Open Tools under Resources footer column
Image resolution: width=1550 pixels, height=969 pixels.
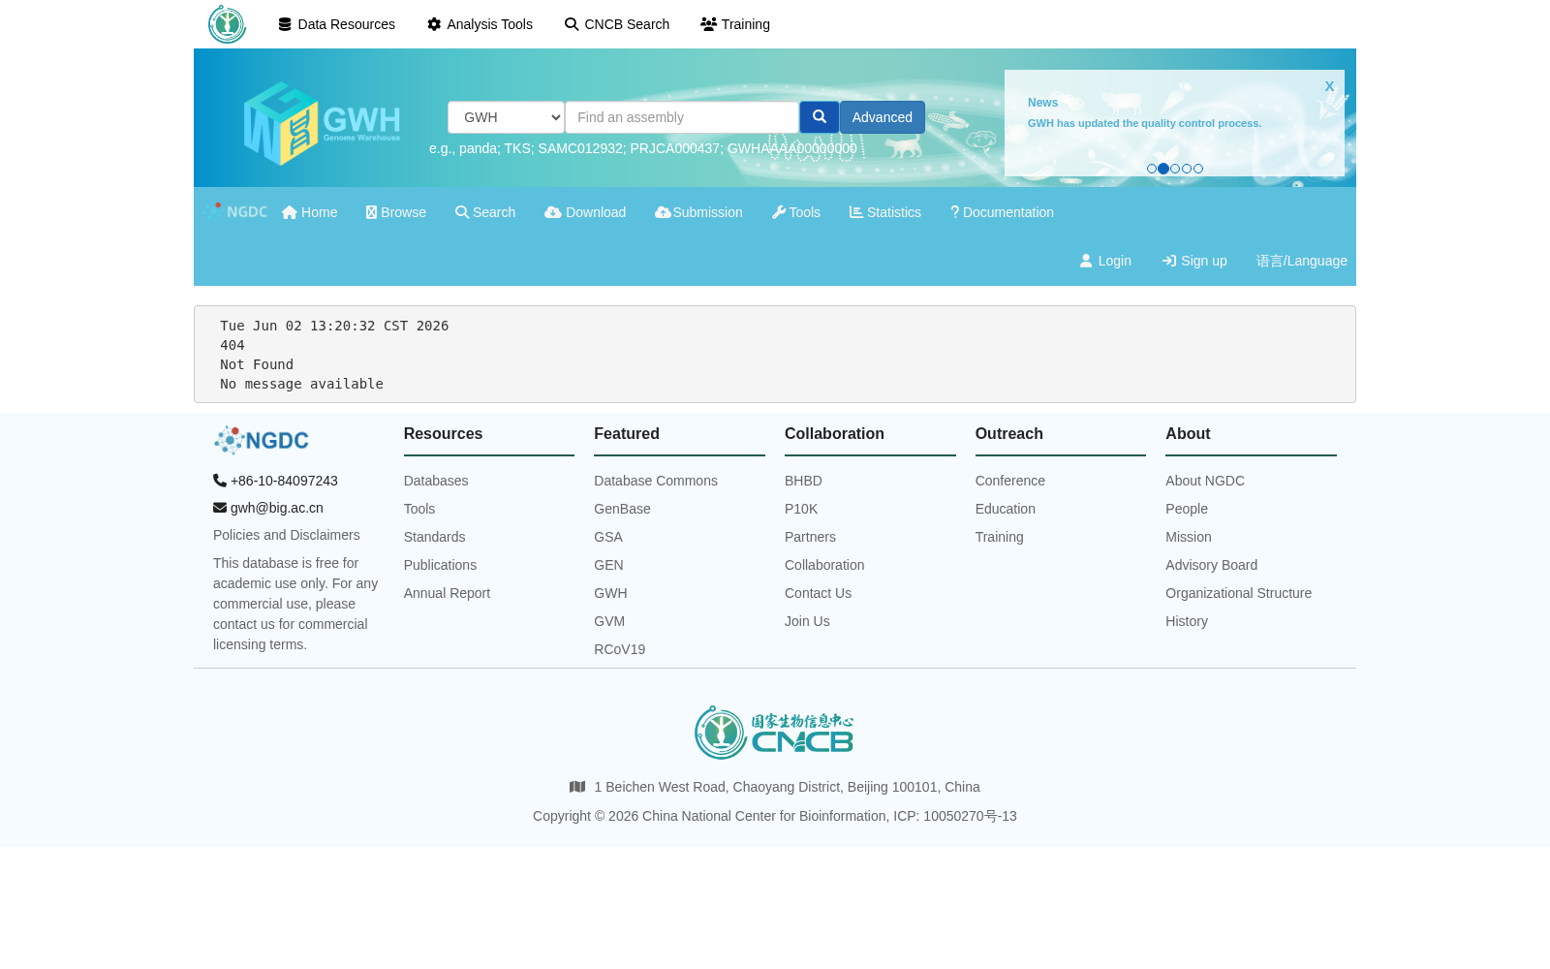[x=419, y=509]
